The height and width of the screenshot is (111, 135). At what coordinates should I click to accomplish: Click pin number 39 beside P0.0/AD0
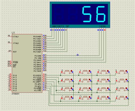45,35
